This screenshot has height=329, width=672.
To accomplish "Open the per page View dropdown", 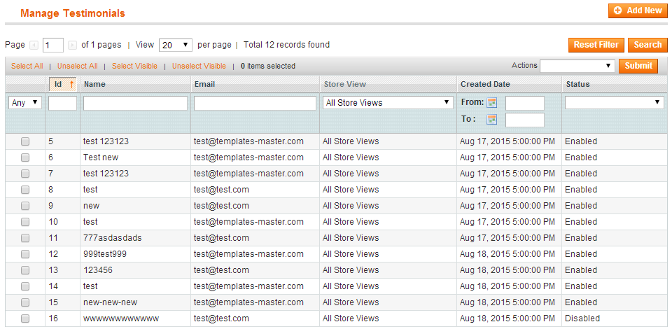I will click(x=176, y=45).
